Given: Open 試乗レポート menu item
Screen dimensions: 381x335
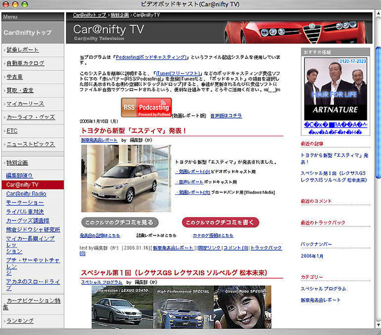Looking at the screenshot, I should [x=23, y=50].
